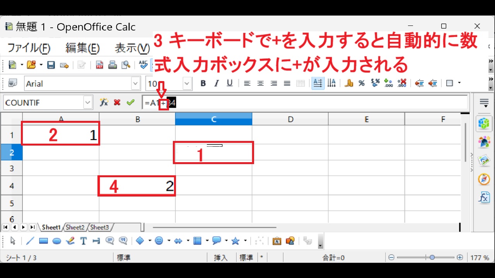Open the font size dropdown
Image resolution: width=495 pixels, height=278 pixels.
pos(186,83)
